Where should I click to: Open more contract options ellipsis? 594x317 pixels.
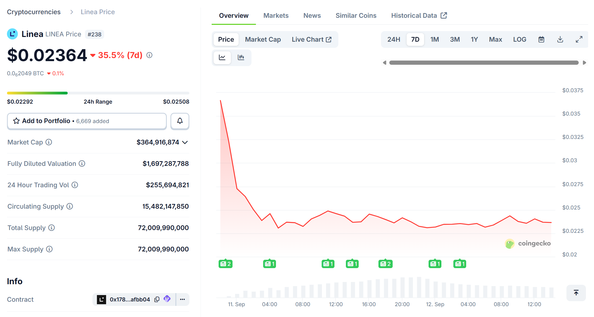point(182,299)
